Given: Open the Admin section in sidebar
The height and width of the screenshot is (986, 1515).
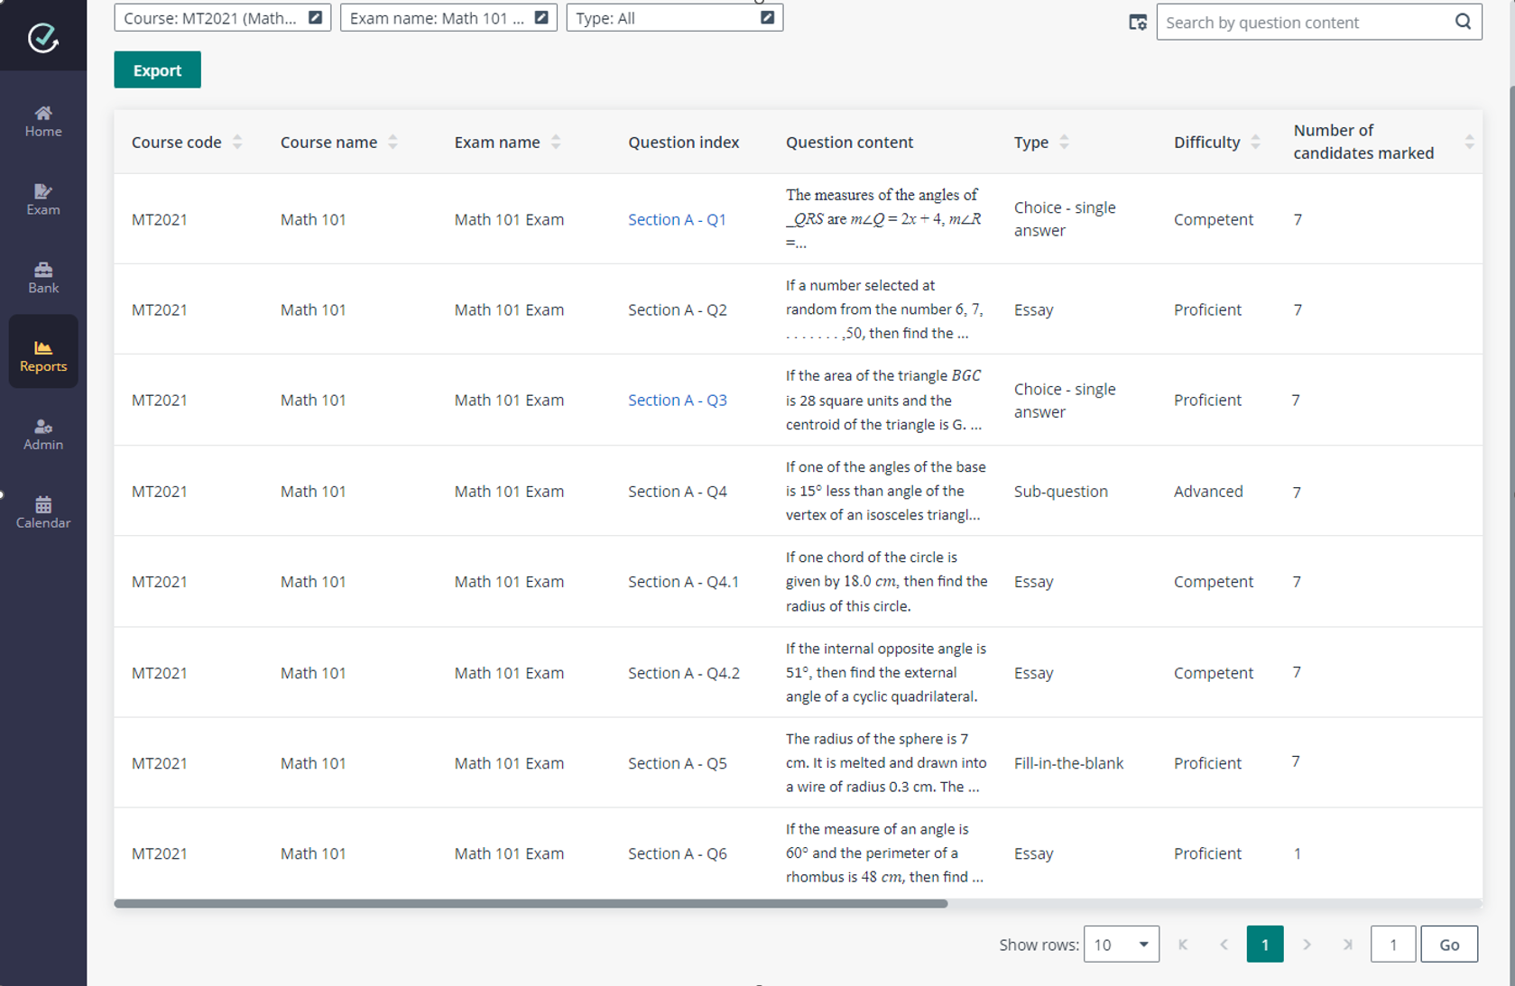Looking at the screenshot, I should pyautogui.click(x=43, y=434).
